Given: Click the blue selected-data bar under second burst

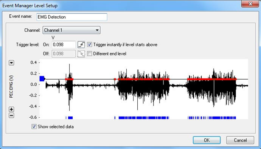Looking at the screenshot, I should 144,118.
